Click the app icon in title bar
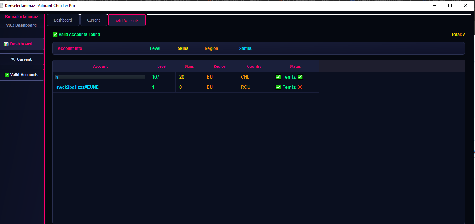The image size is (475, 224). (2, 5)
